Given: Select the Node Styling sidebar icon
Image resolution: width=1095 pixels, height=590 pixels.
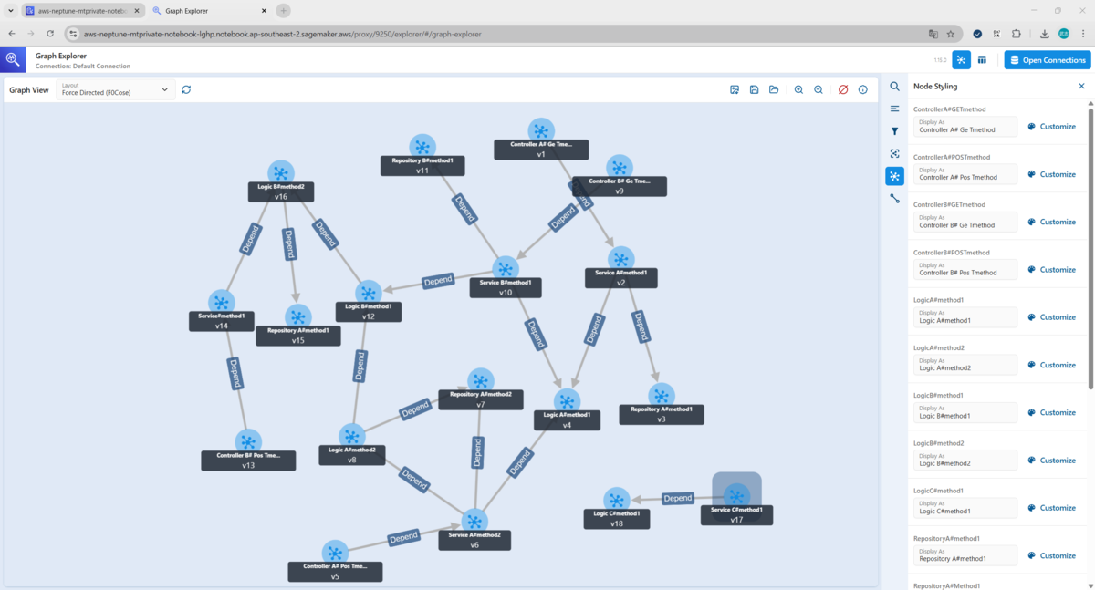Looking at the screenshot, I should tap(894, 176).
